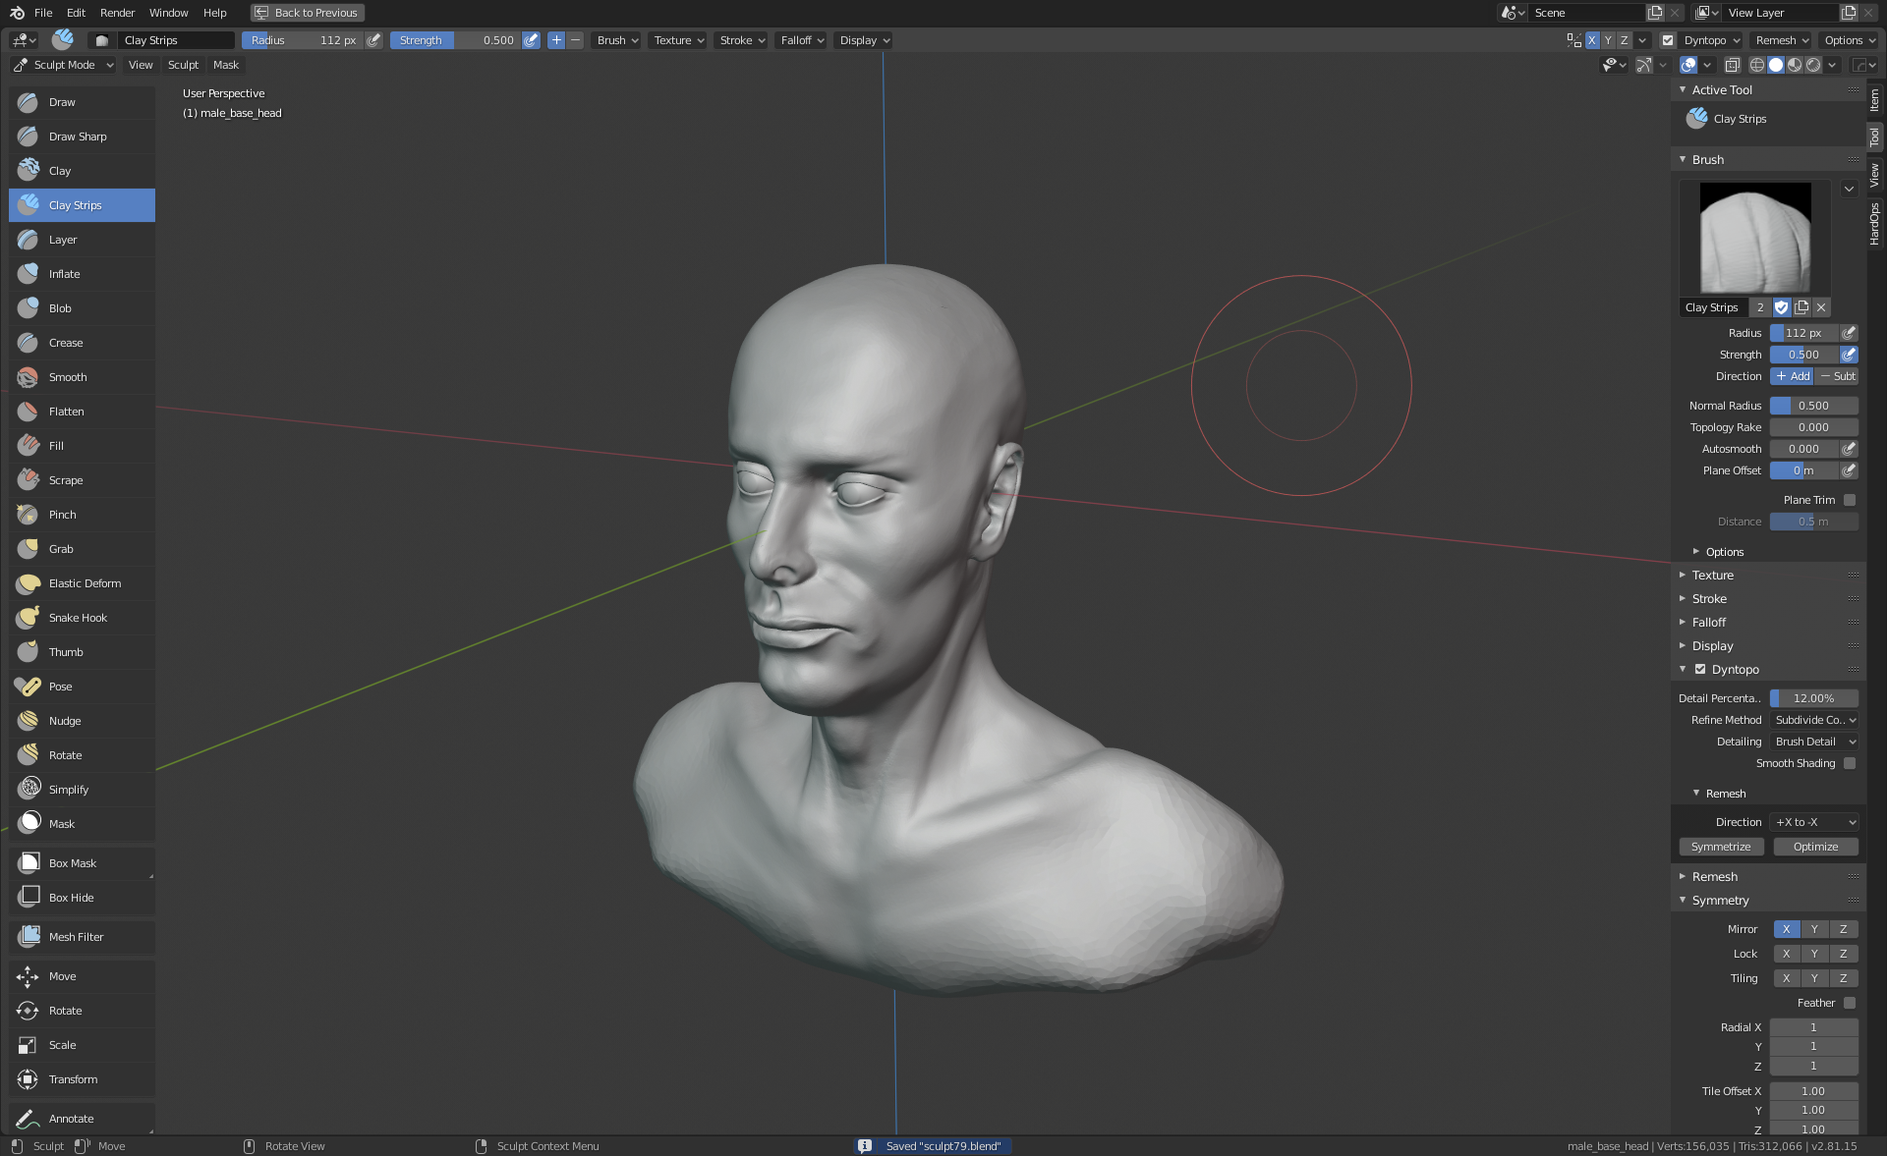Choose the Inflate brush
Image resolution: width=1887 pixels, height=1156 pixels.
(x=65, y=274)
